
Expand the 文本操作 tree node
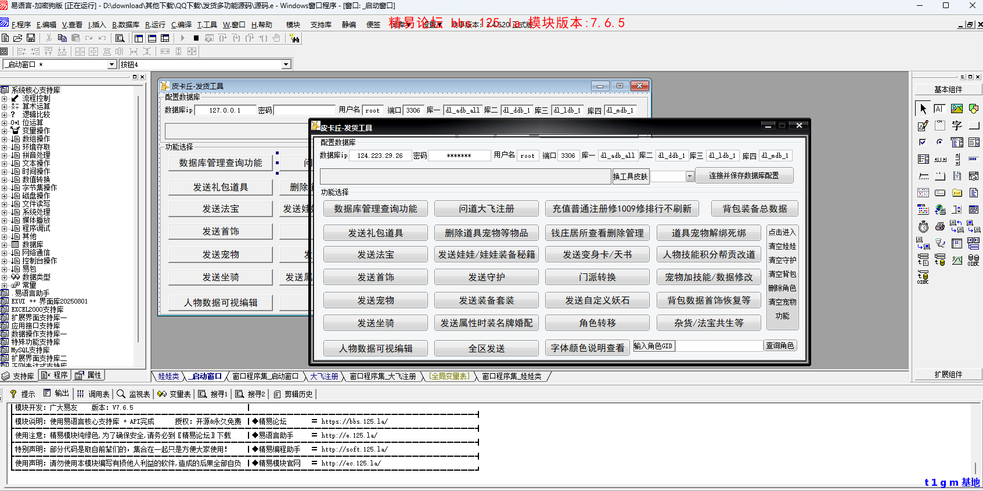(x=4, y=163)
